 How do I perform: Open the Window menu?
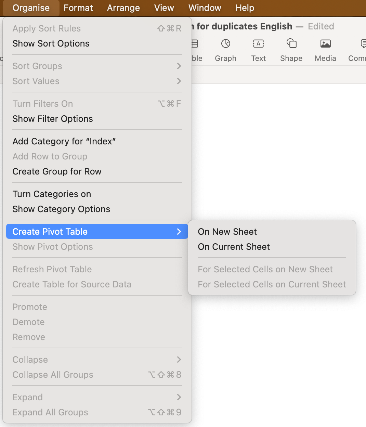pyautogui.click(x=204, y=8)
